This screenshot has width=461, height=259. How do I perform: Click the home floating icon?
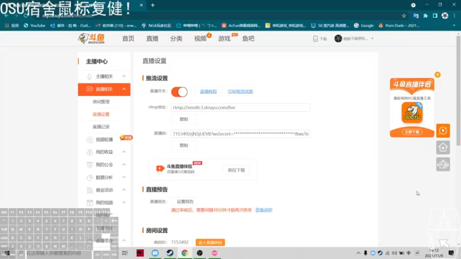click(x=443, y=147)
